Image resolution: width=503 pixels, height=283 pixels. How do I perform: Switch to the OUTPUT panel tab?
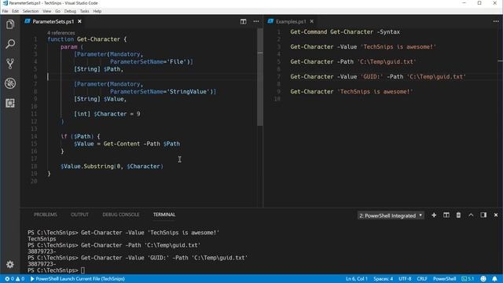[79, 215]
